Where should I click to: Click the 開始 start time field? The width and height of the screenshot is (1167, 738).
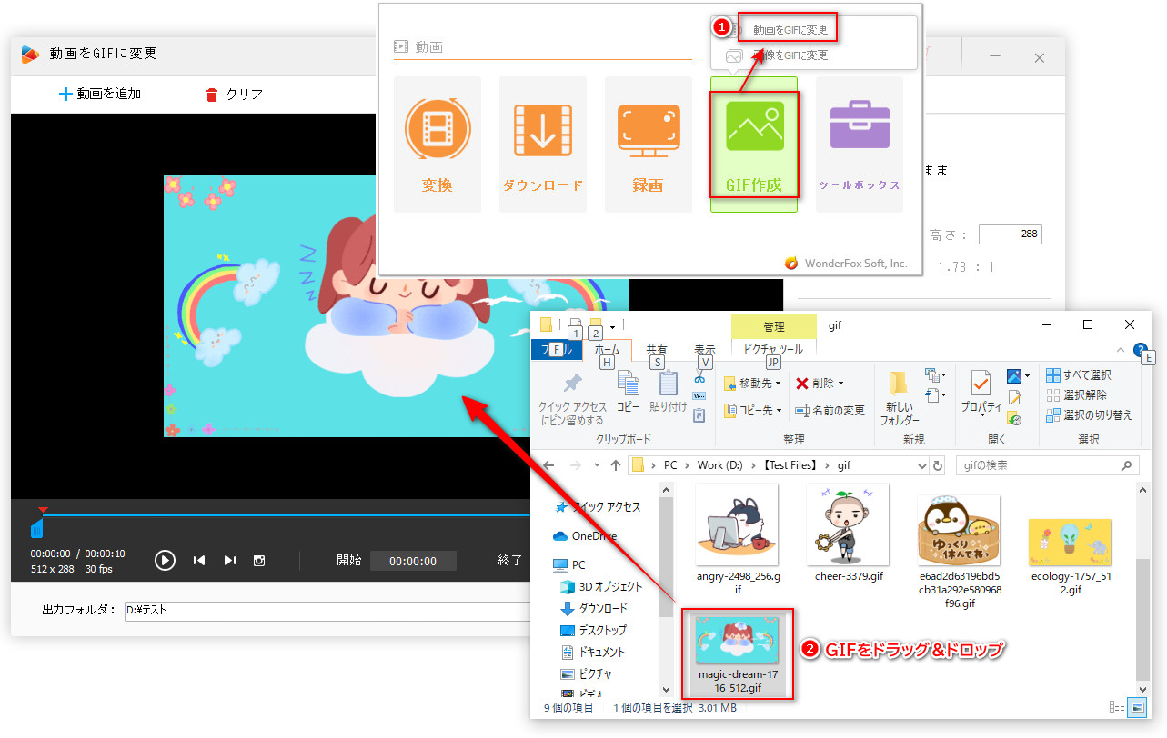click(x=413, y=561)
